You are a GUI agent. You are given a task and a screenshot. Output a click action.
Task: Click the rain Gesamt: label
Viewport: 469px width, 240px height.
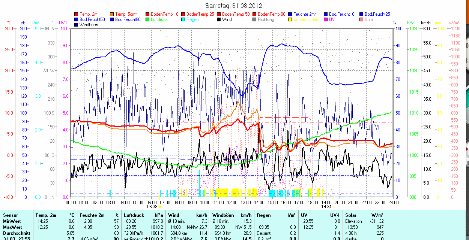pyautogui.click(x=265, y=233)
